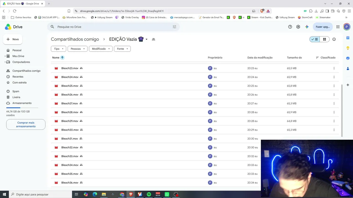Open more actions for Bleach23.mov
Image resolution: width=353 pixels, height=198 pixels.
click(x=334, y=68)
